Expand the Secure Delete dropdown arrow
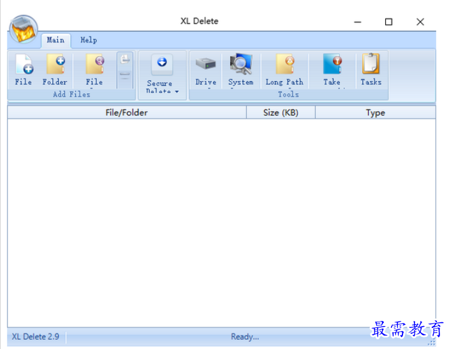Screen dimensions: 449x349 (177, 92)
